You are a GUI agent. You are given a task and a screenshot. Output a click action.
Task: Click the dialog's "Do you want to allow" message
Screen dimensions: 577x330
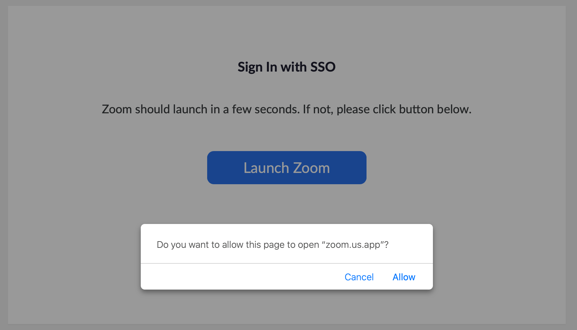272,245
